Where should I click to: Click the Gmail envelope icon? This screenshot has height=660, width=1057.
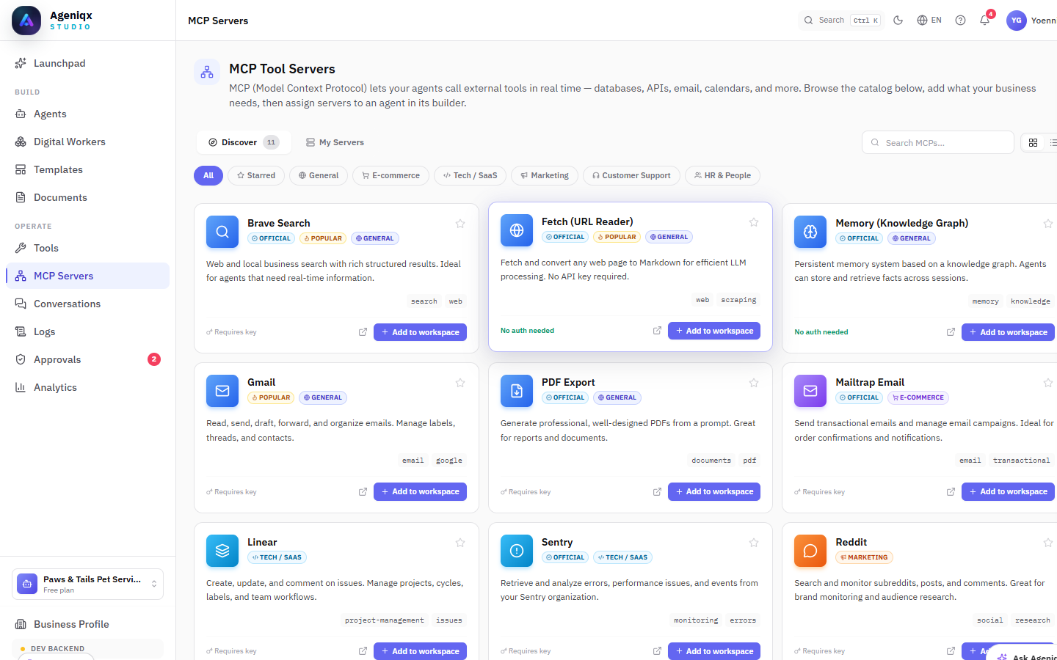click(222, 391)
